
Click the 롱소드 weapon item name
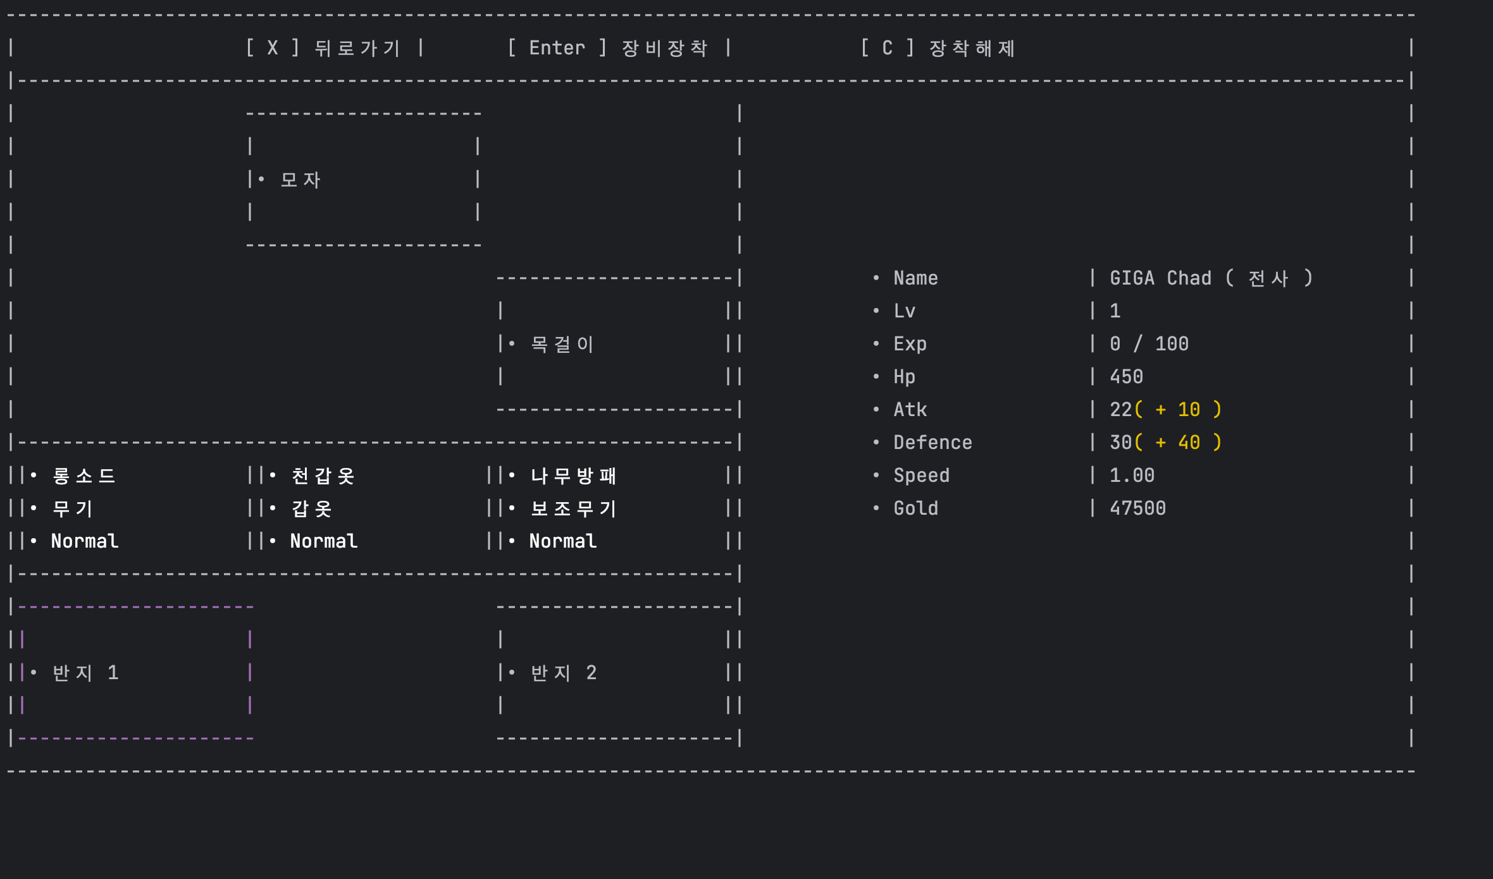[84, 476]
